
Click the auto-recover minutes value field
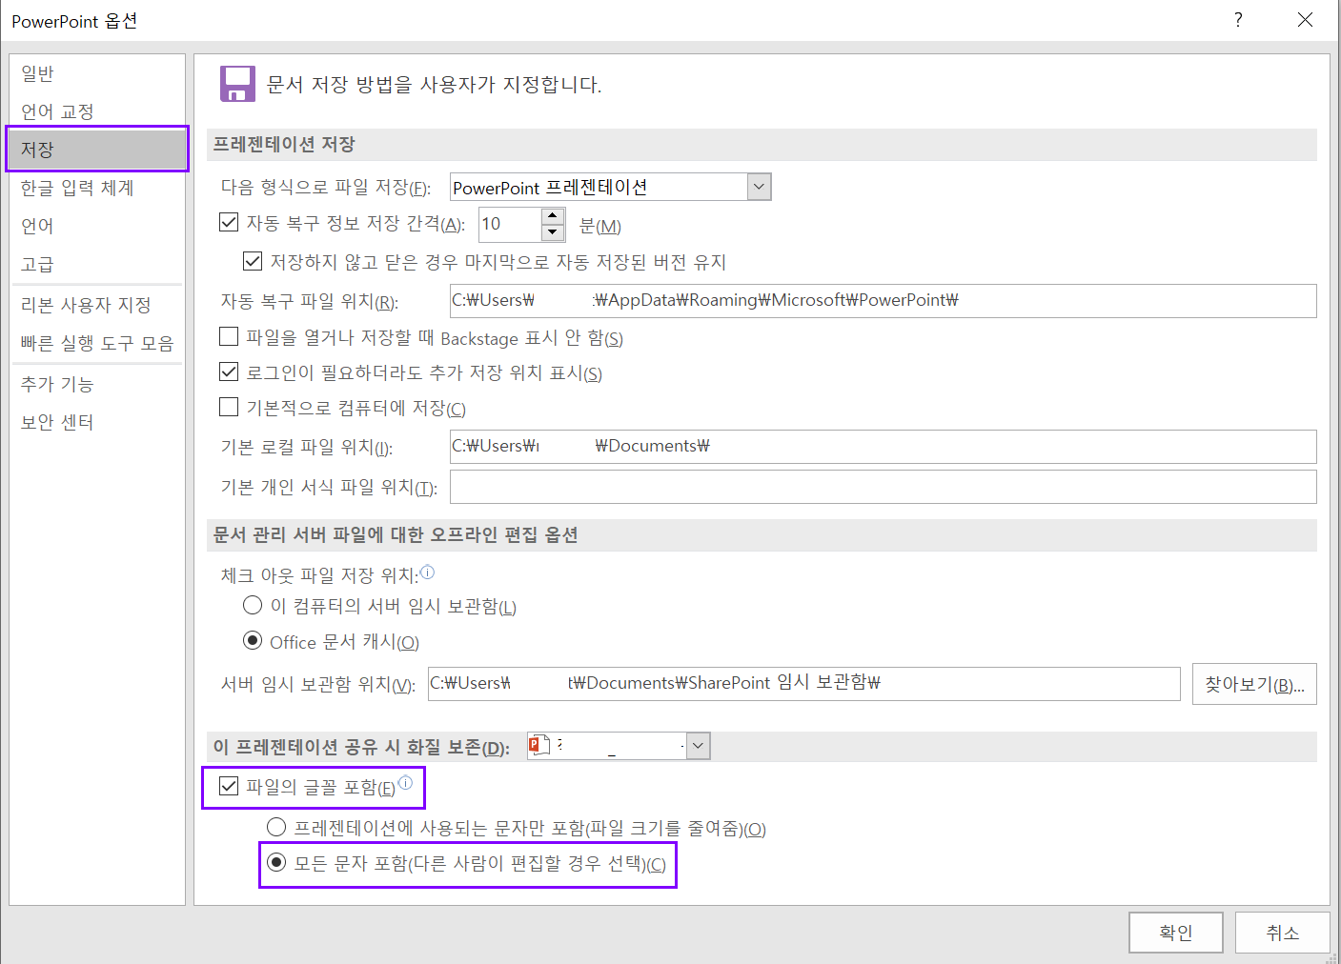click(510, 224)
